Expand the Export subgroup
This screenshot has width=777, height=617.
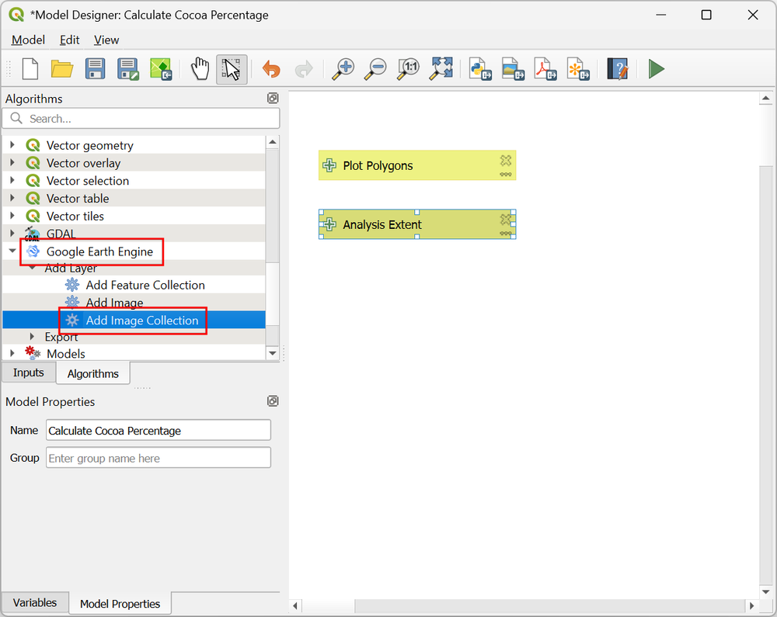[x=32, y=337]
